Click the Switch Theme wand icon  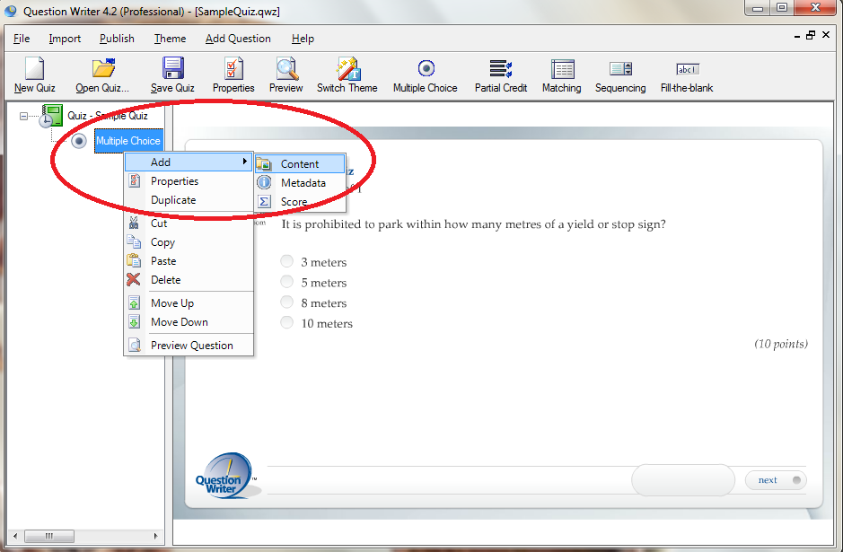(347, 70)
